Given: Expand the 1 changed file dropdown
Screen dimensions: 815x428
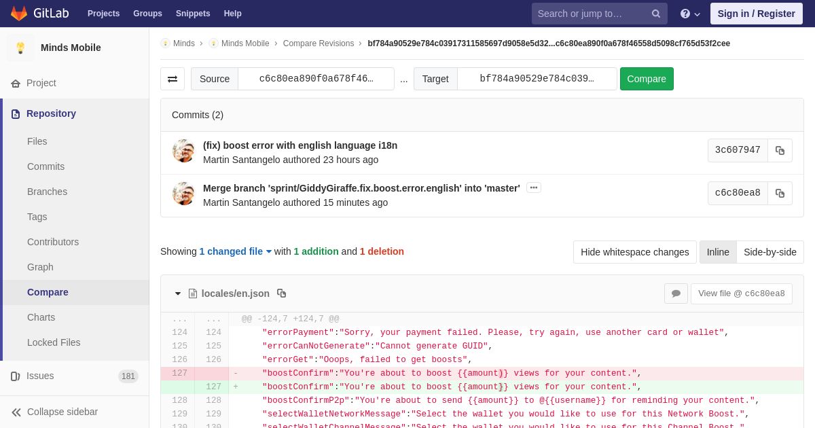Looking at the screenshot, I should point(235,251).
